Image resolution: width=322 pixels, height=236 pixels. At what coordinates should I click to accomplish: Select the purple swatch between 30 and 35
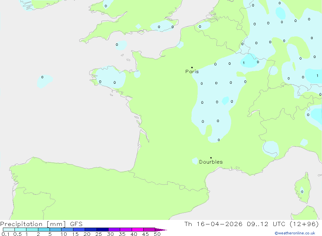[x=114, y=230]
